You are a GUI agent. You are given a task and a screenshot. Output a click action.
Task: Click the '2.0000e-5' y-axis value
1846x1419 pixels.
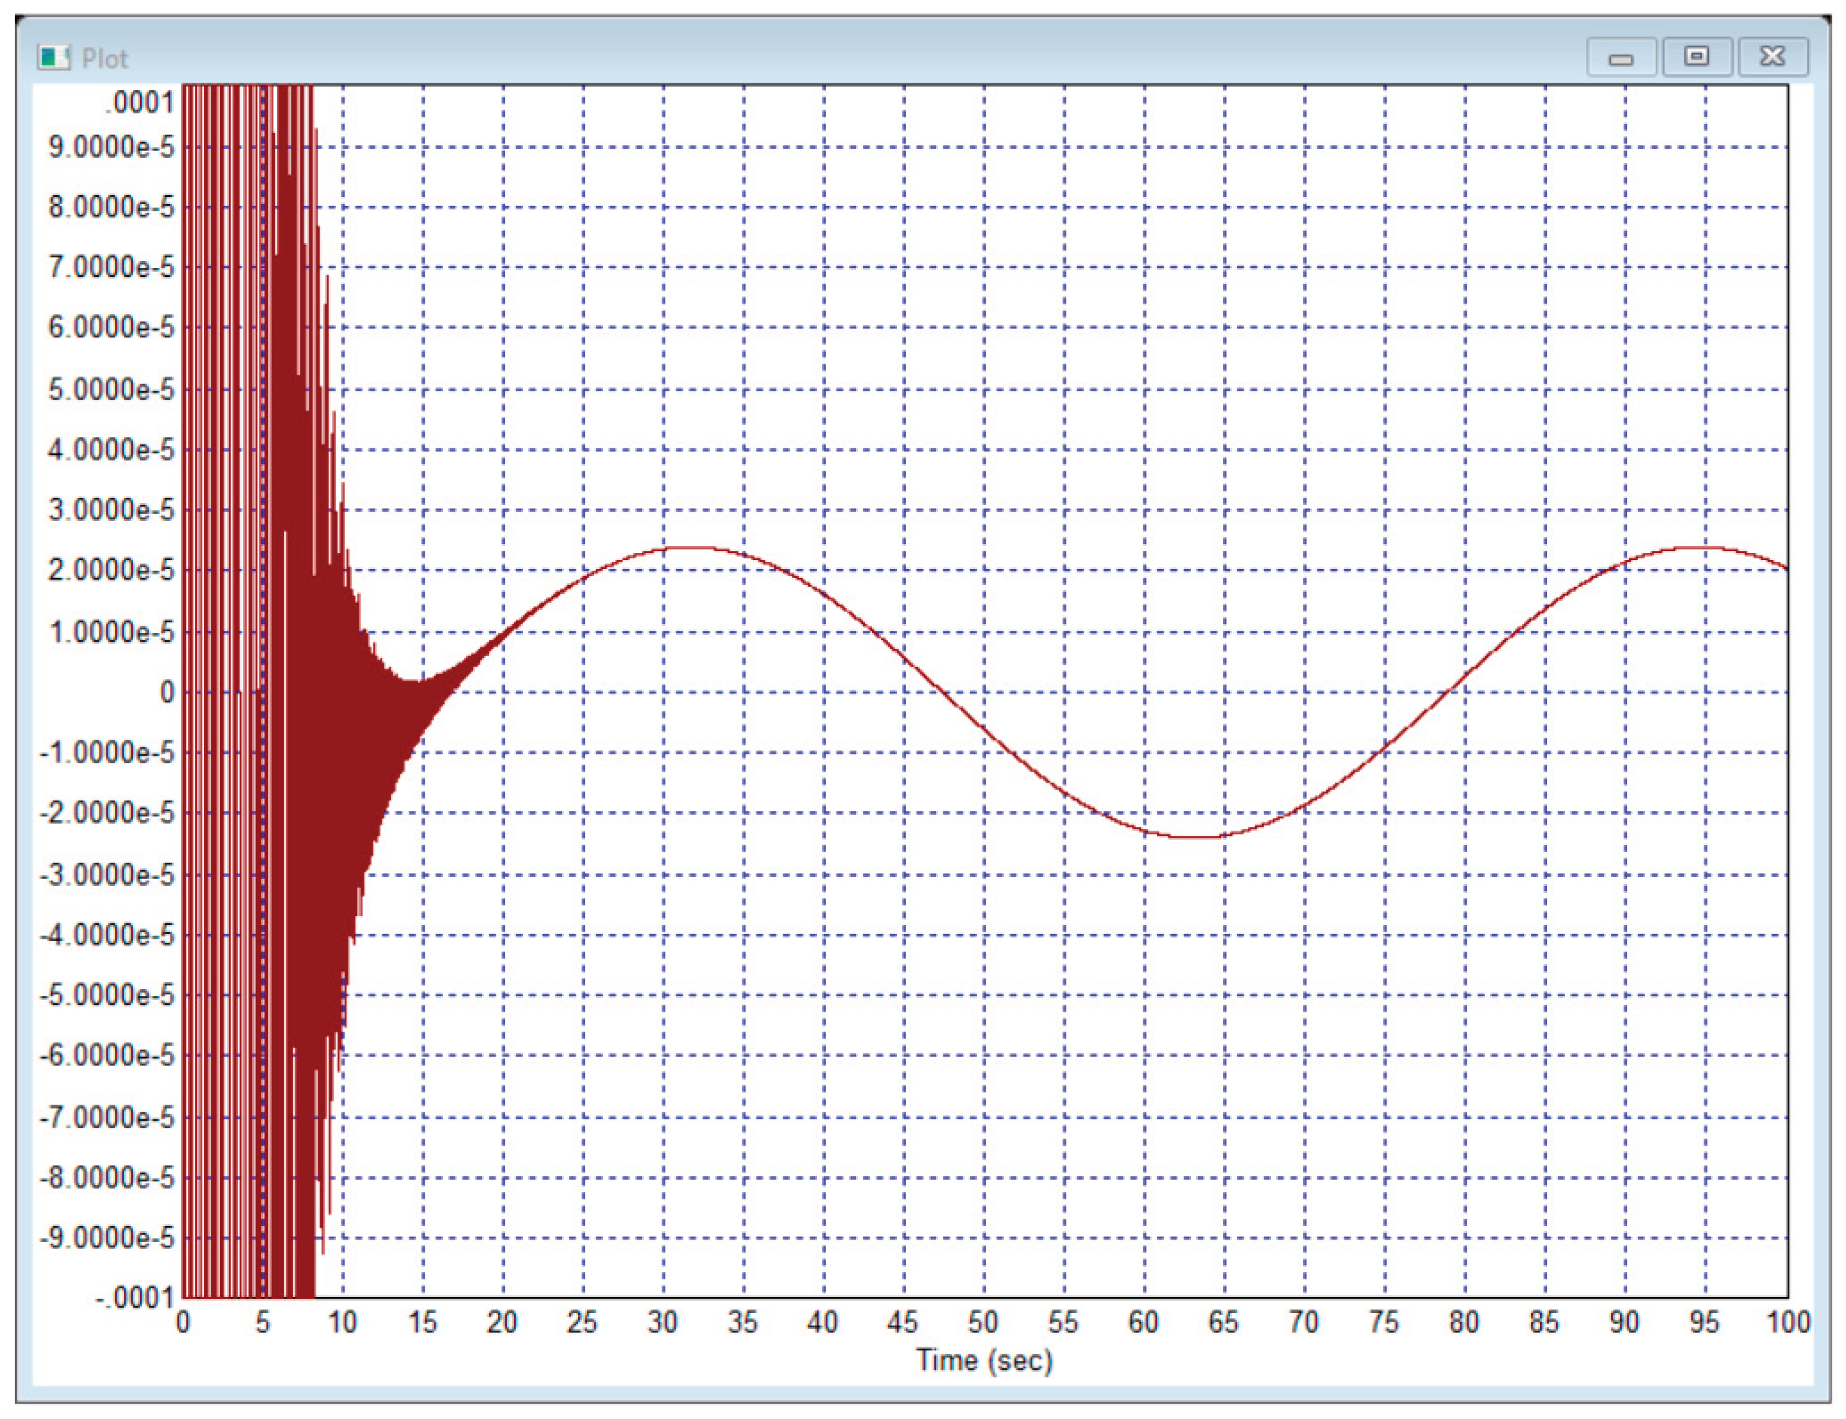pos(112,570)
